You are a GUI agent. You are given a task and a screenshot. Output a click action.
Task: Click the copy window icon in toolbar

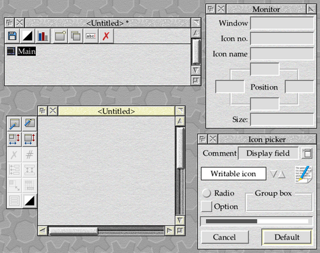pos(76,36)
